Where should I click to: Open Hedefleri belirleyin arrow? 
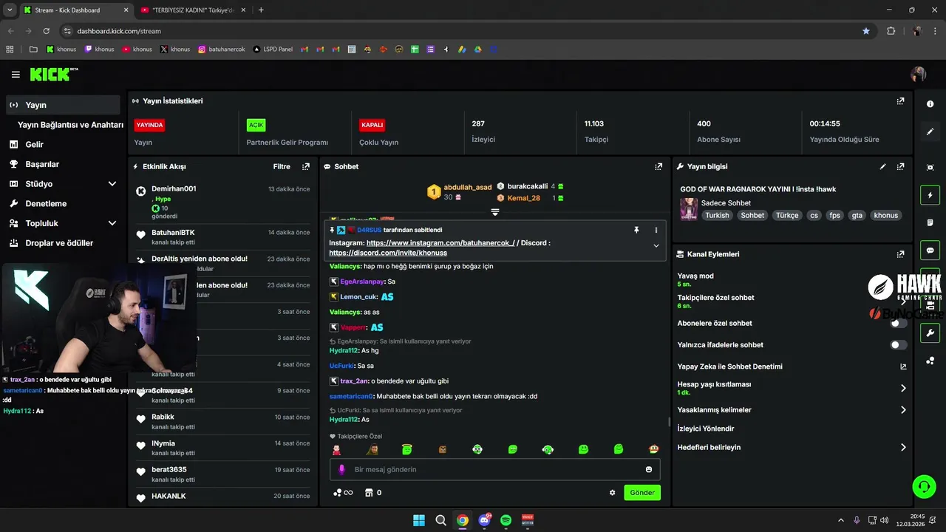[x=903, y=447]
